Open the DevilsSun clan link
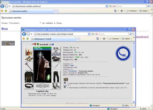Screen dimensions: 153x110 point(73,71)
